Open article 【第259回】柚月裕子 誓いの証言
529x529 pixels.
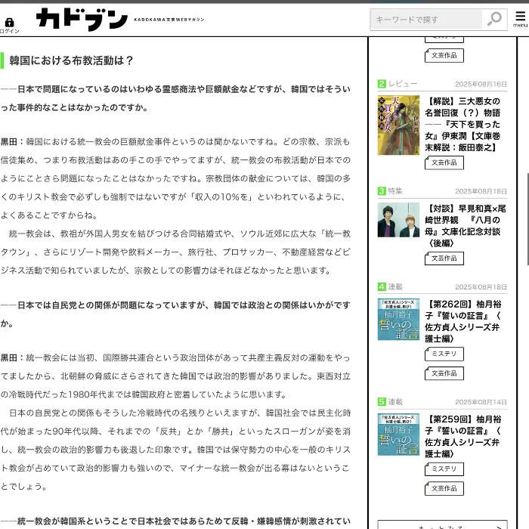click(462, 436)
